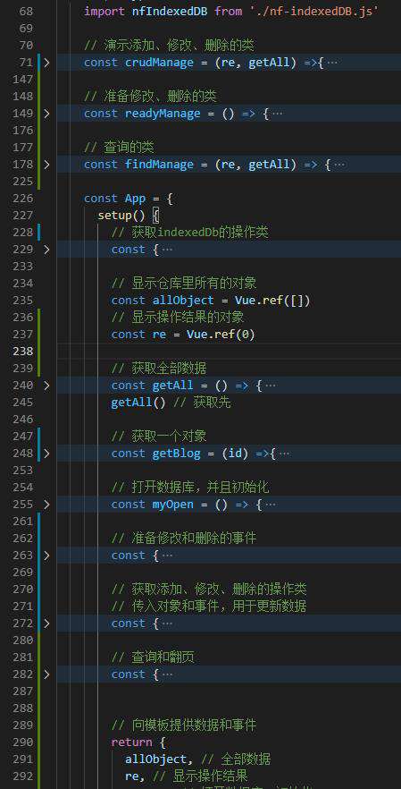Click the findManage constant name
401x789 pixels.
(159, 165)
